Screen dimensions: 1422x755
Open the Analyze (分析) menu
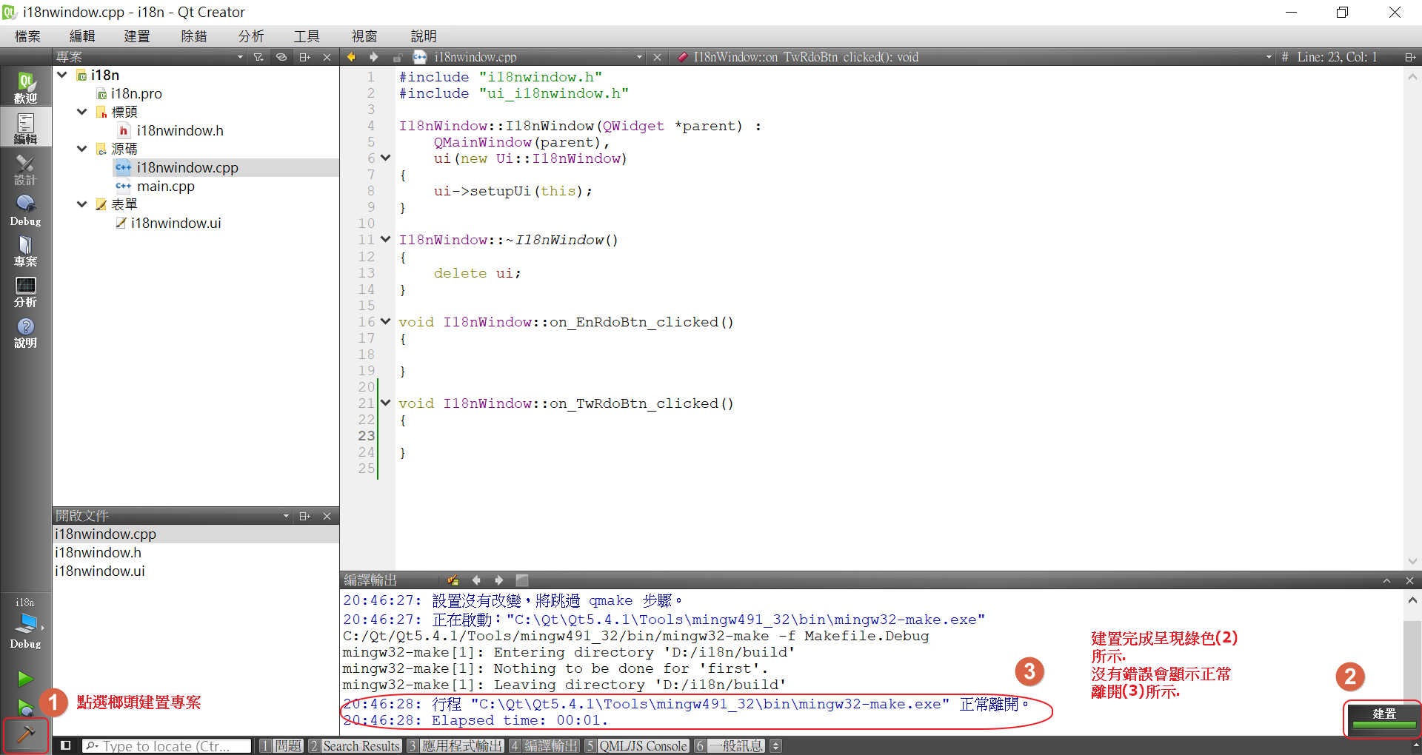(251, 36)
